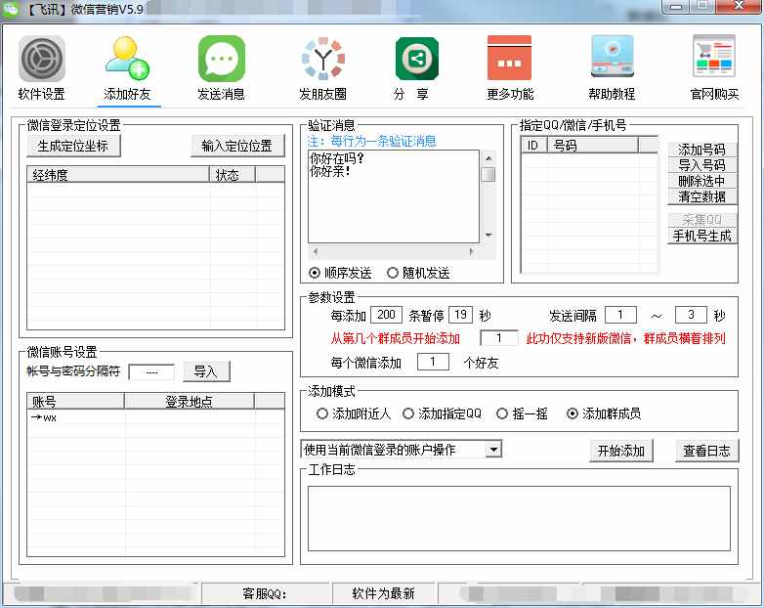Click verification message scrollbar up arrow
This screenshot has width=764, height=608.
click(x=488, y=158)
